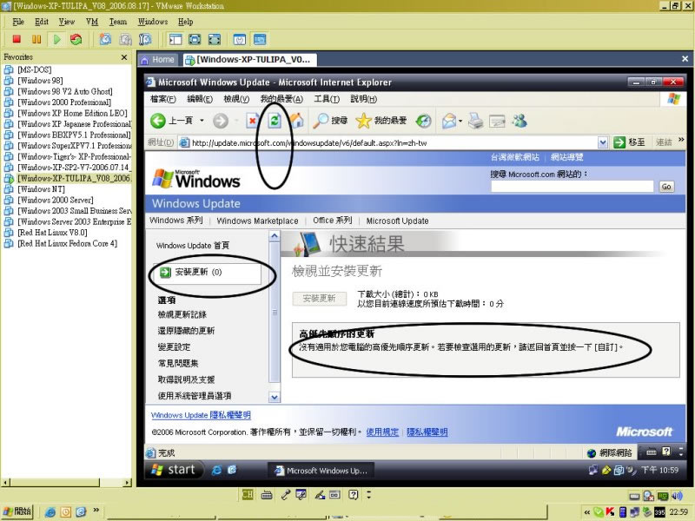Open Windows Update 隱私權聲明 link

(x=201, y=415)
